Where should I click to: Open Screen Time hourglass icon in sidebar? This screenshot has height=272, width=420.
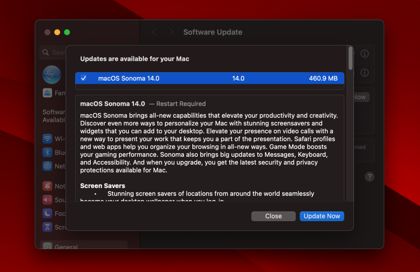(x=47, y=227)
